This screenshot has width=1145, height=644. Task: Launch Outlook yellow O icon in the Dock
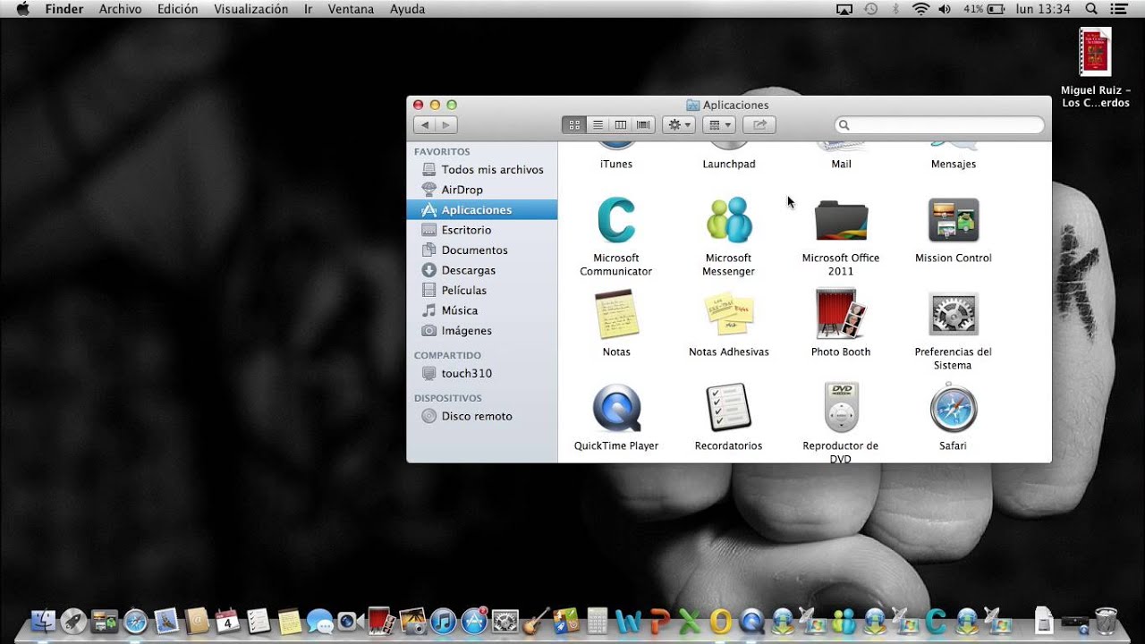(x=720, y=621)
